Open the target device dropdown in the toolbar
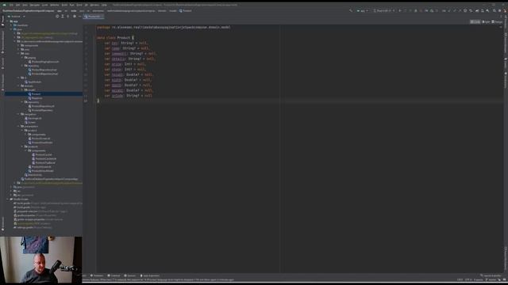This screenshot has width=508, height=285. coord(383,10)
